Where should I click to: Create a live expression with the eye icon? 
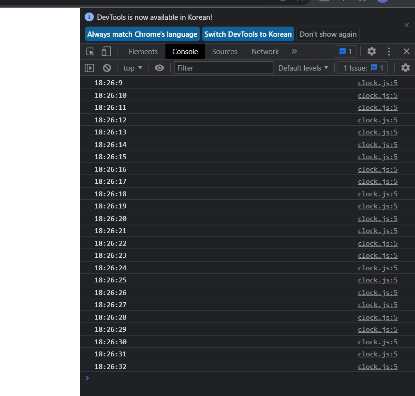click(x=159, y=68)
